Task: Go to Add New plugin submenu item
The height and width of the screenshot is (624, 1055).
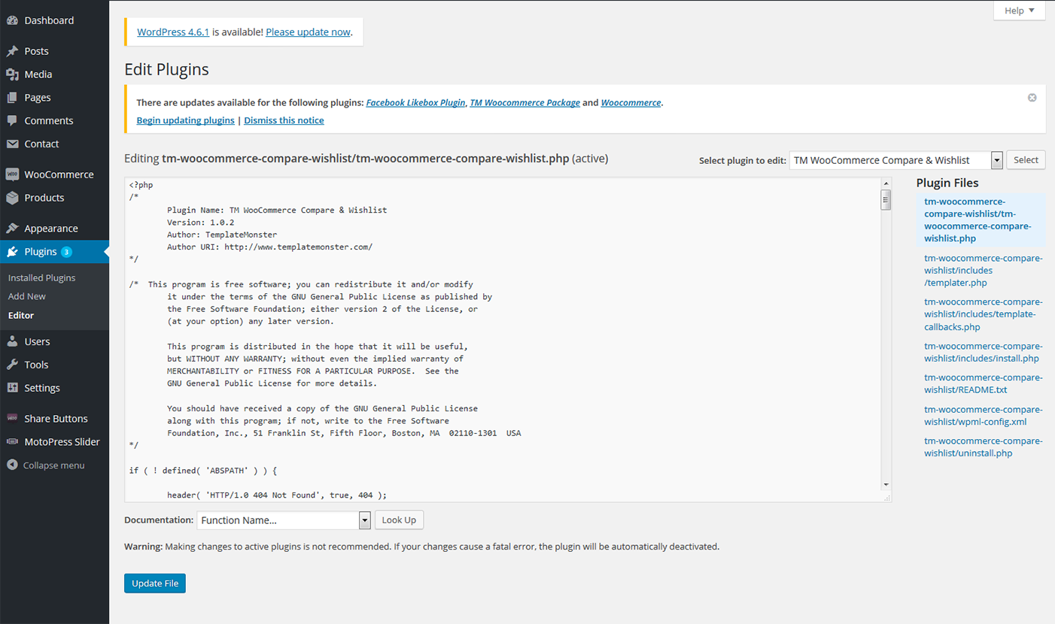Action: coord(27,296)
